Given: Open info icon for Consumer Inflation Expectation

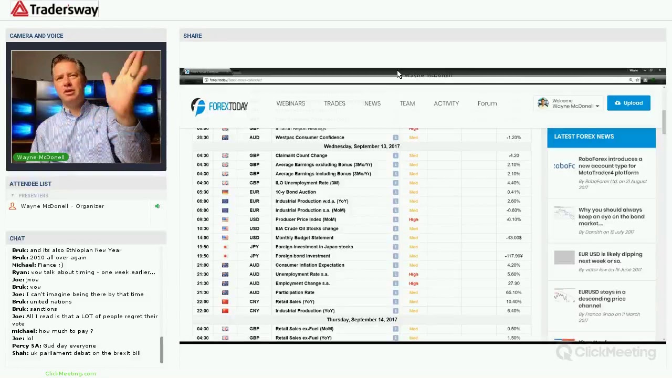Looking at the screenshot, I should 396,265.
